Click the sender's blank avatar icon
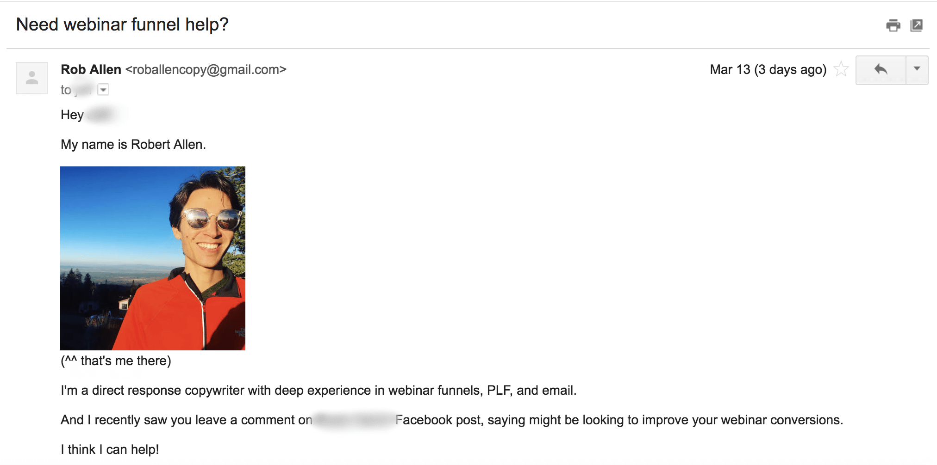Image resolution: width=937 pixels, height=465 pixels. coord(32,78)
